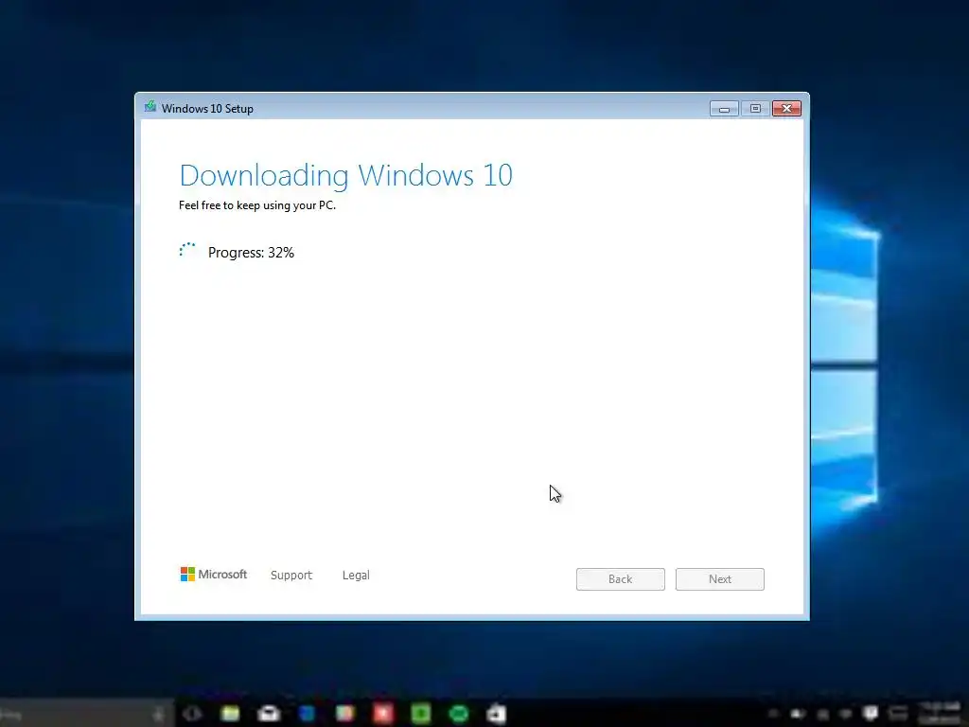Open the green square taskbar app icon
The height and width of the screenshot is (727, 969).
(421, 714)
